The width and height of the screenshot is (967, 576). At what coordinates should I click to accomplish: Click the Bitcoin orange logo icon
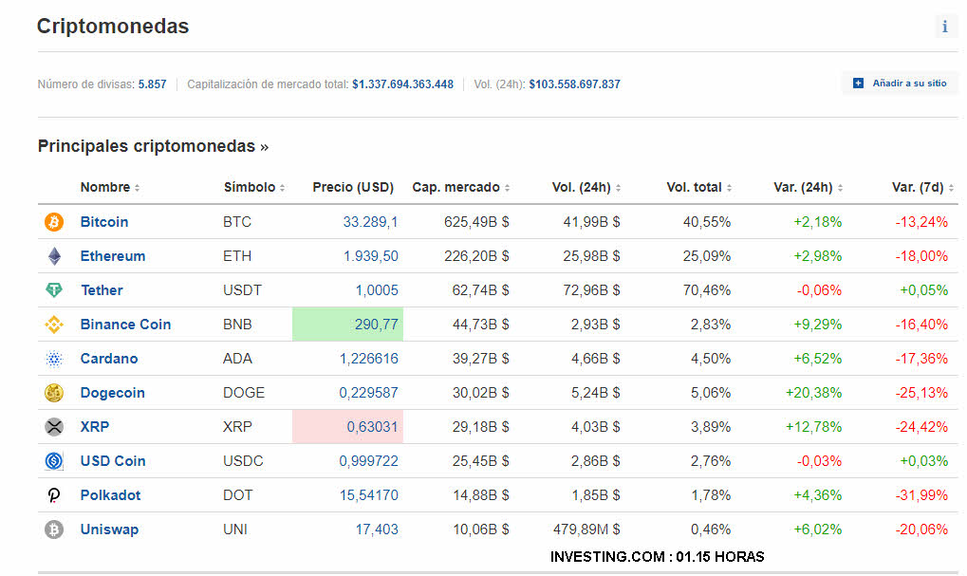54,222
